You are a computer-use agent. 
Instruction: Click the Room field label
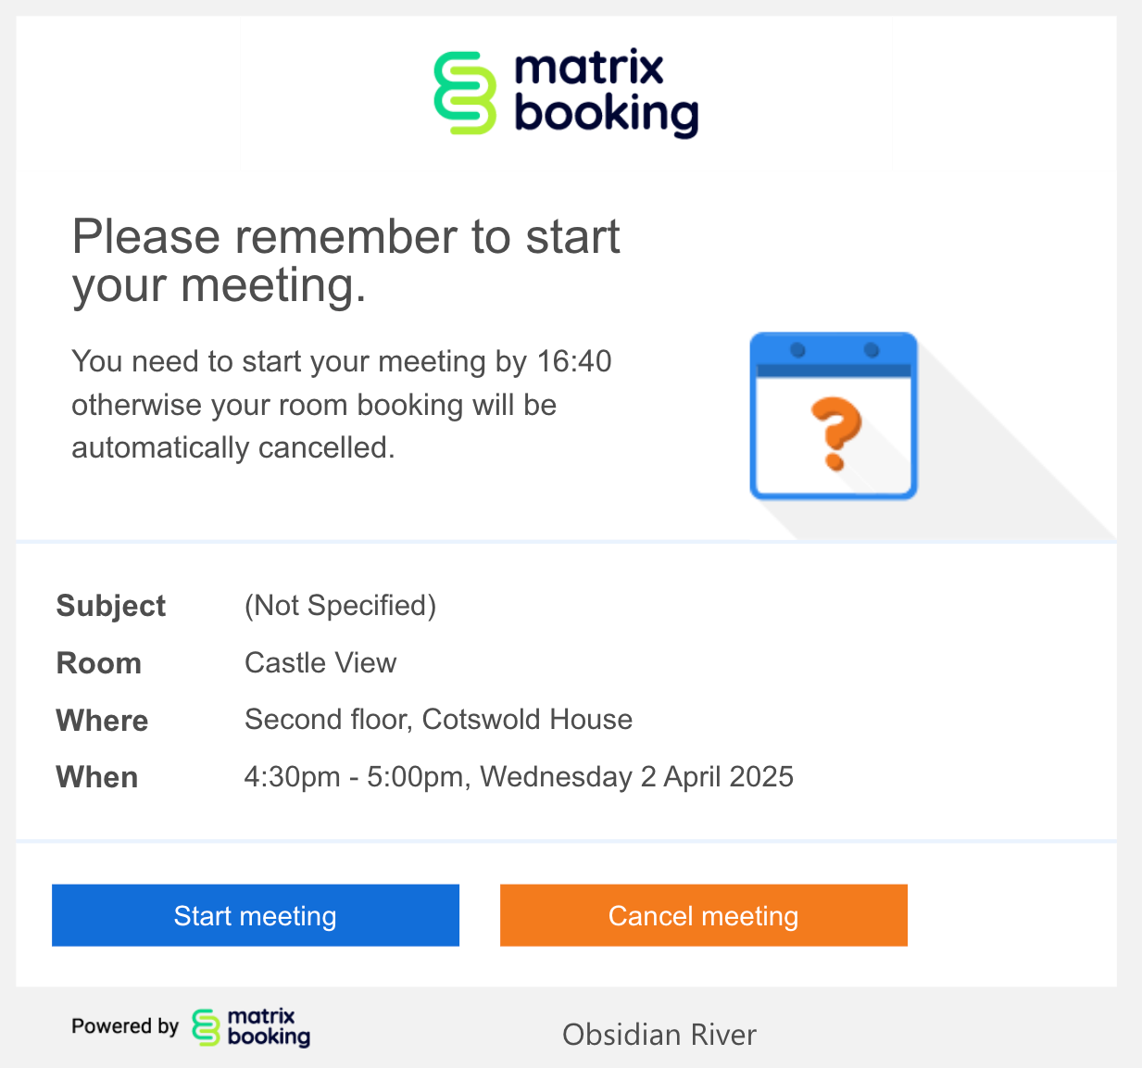pyautogui.click(x=99, y=663)
